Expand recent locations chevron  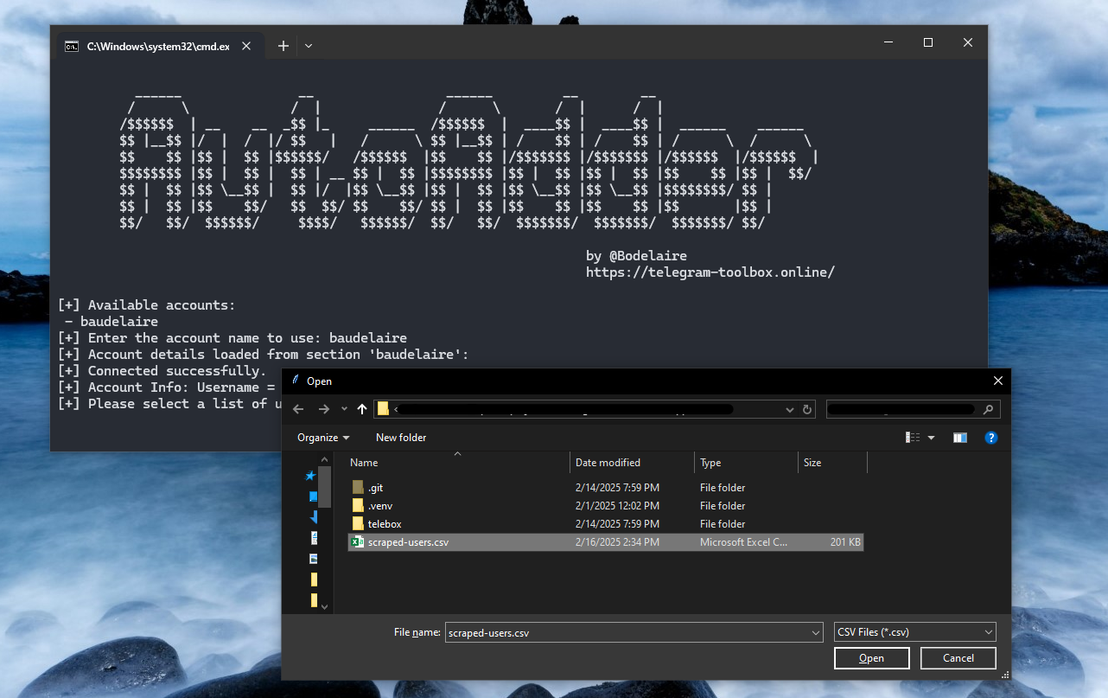pyautogui.click(x=344, y=409)
